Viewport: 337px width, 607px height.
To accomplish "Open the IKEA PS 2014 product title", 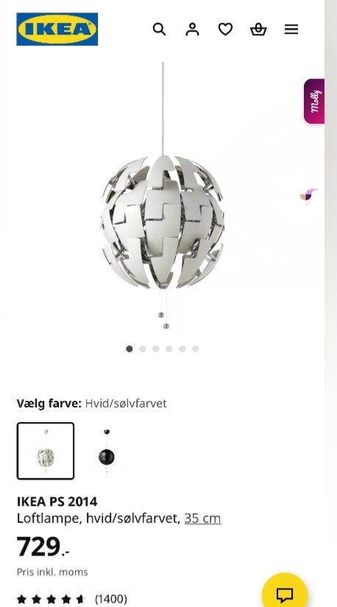I will tap(57, 502).
